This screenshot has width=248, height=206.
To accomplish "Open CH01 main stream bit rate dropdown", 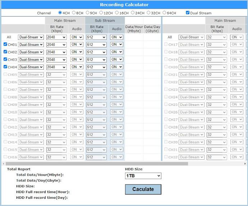I will click(56, 45).
